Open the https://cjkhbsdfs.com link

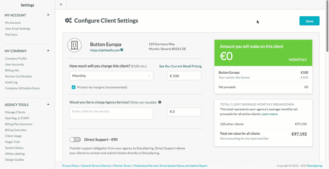pos(105,50)
